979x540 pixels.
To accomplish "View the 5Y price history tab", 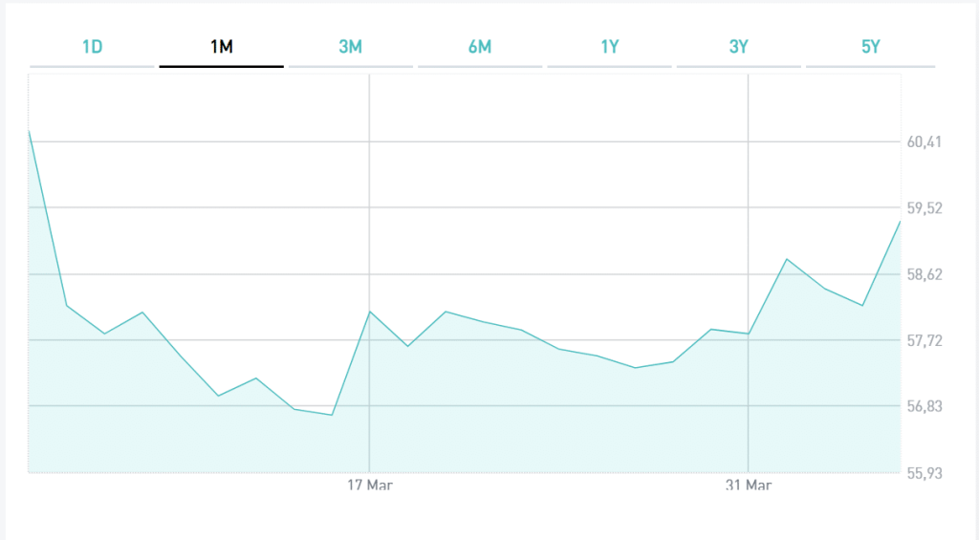I will point(870,47).
